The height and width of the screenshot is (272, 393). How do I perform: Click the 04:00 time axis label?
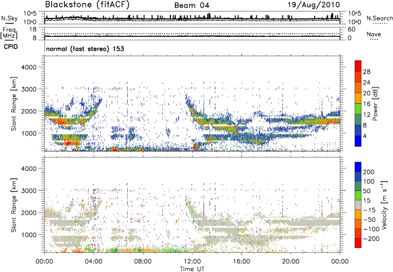point(93,262)
